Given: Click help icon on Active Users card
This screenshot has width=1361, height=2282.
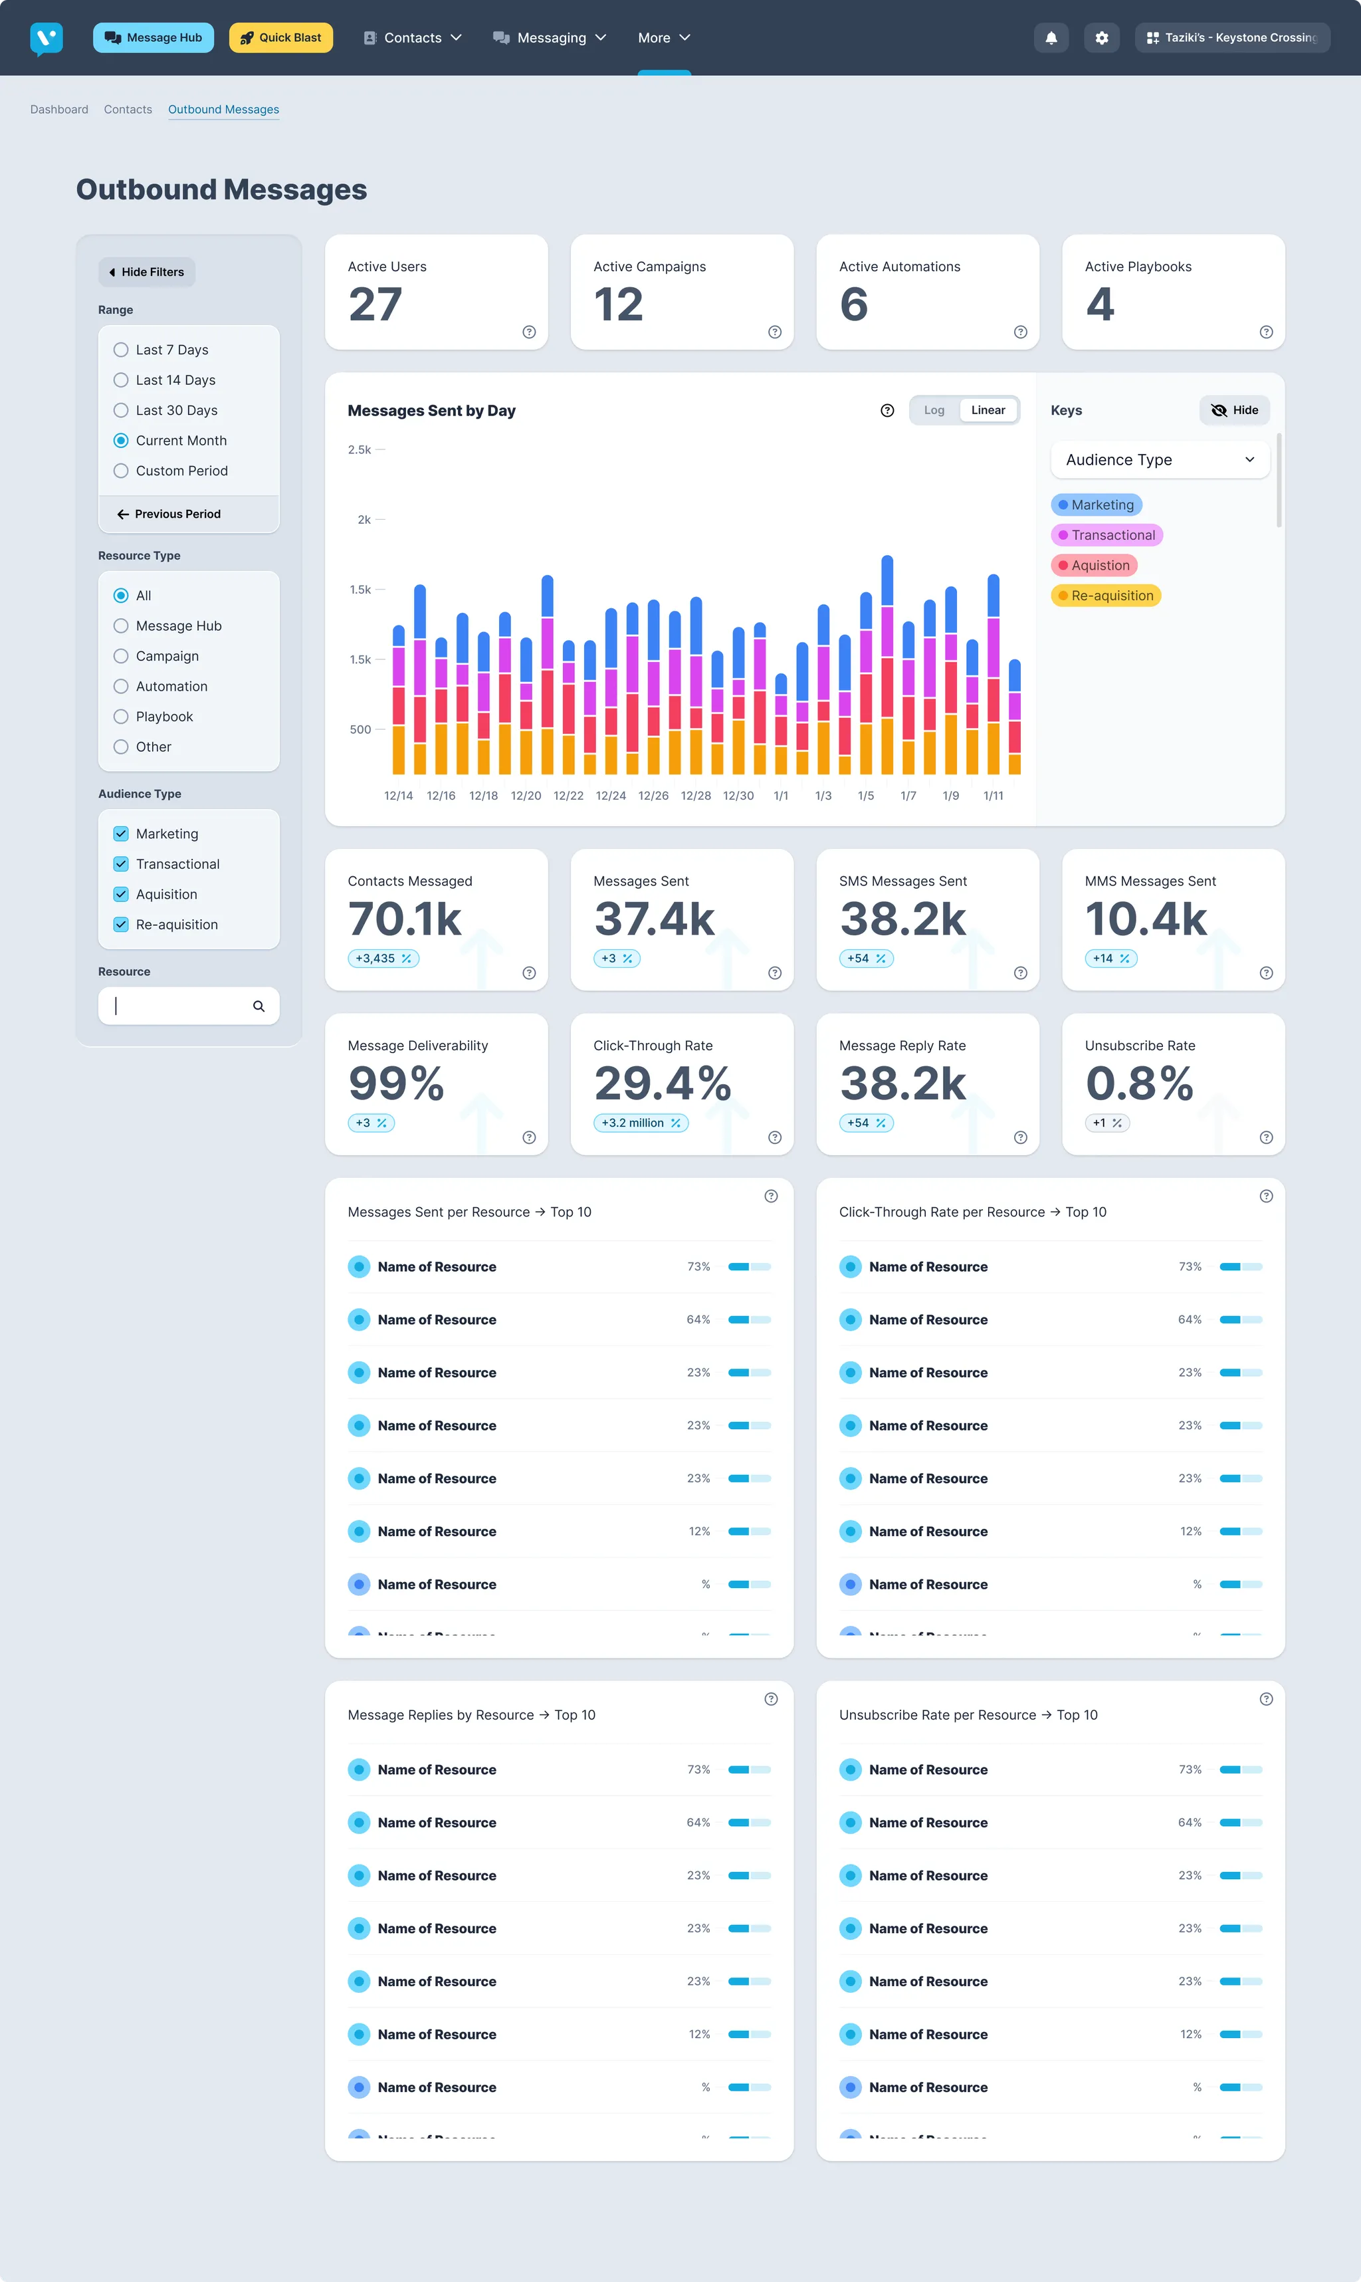Looking at the screenshot, I should click(x=529, y=332).
